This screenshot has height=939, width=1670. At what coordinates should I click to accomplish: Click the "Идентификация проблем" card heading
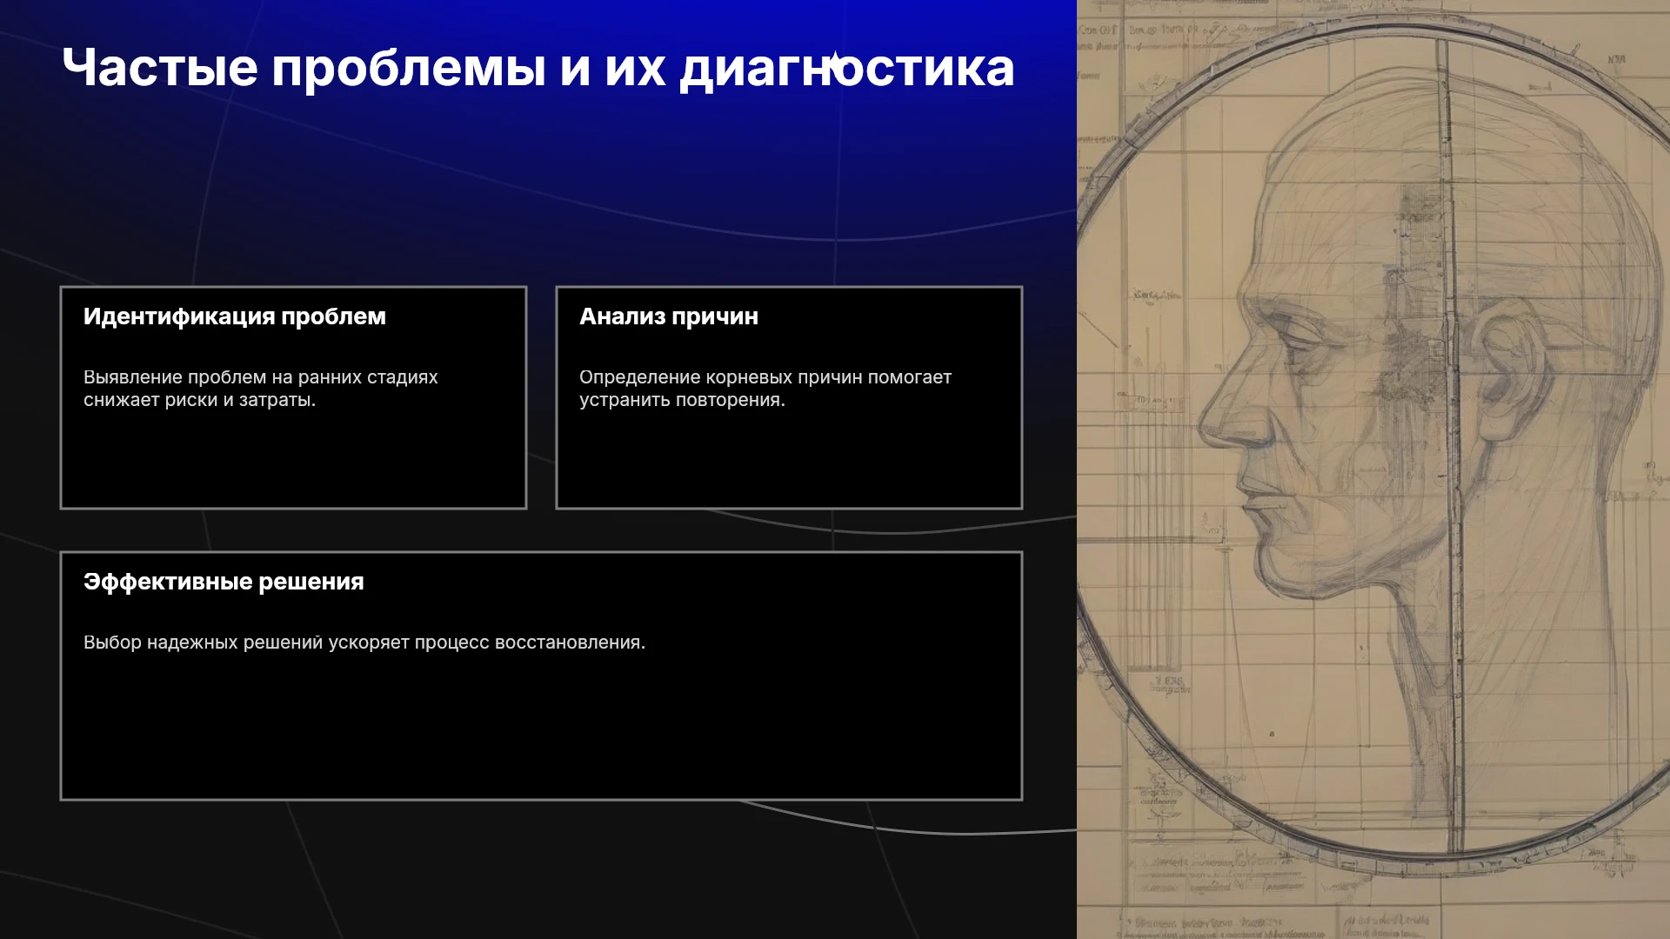235,316
